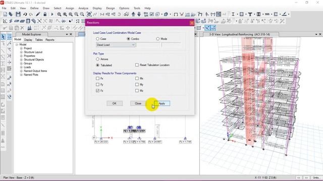Click the Units button in status bar

[315, 177]
